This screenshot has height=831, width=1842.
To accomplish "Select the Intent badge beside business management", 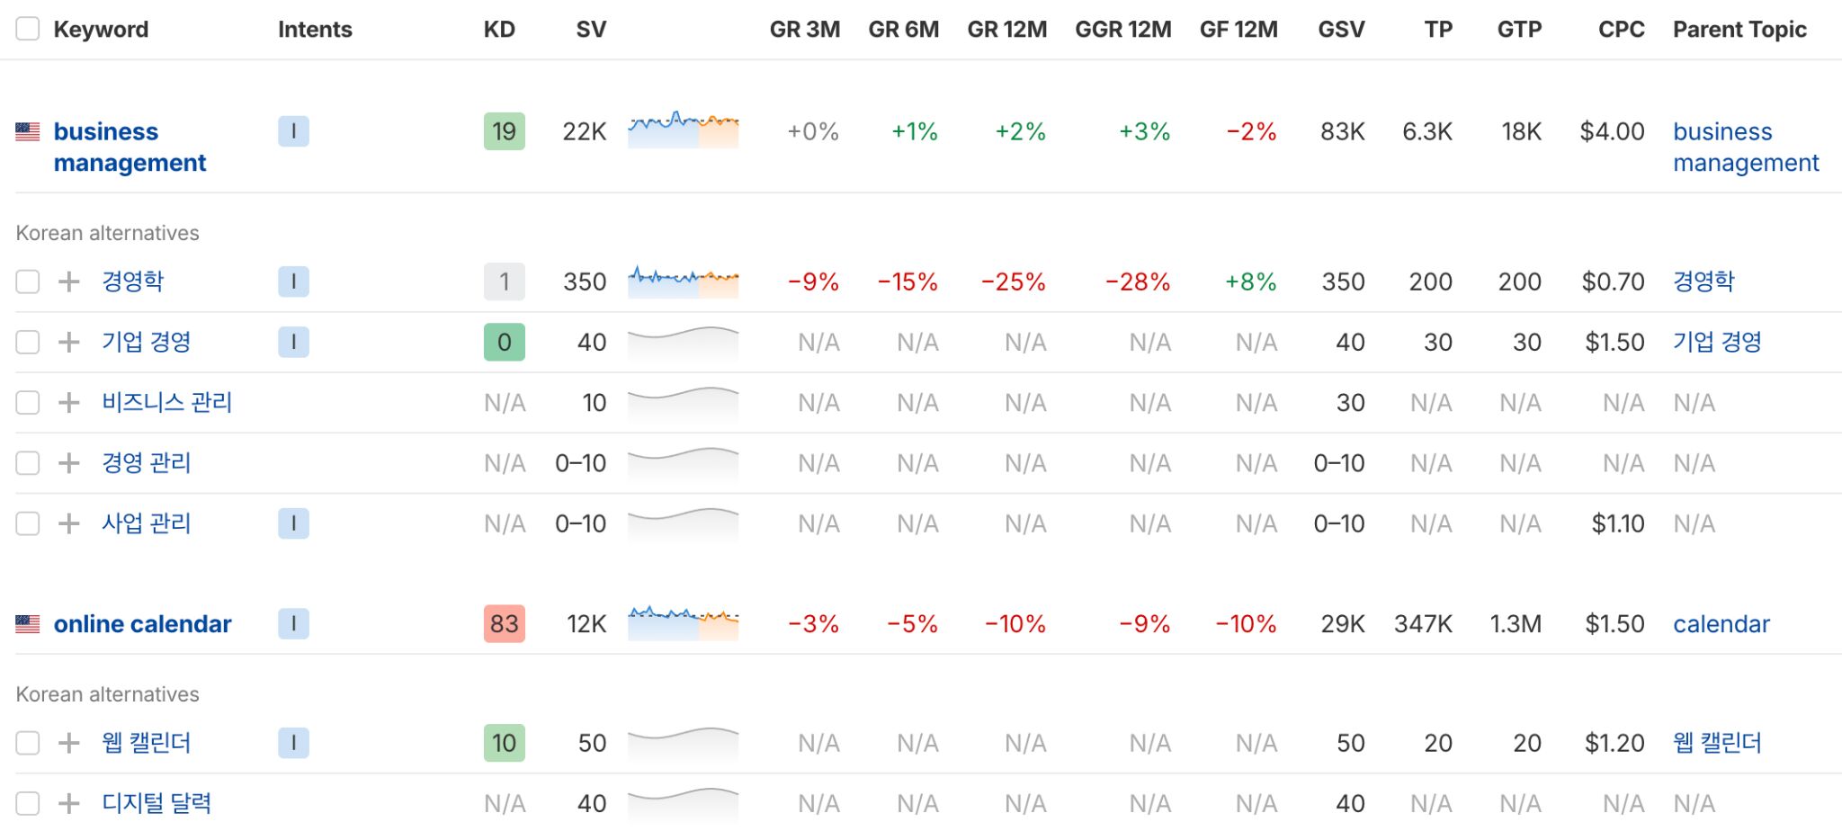I will [x=293, y=131].
